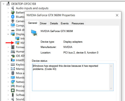Close the NVIDIA GeForce GTX 960M Properties dialog
Viewport: 125px width, 101px height.
[117, 15]
